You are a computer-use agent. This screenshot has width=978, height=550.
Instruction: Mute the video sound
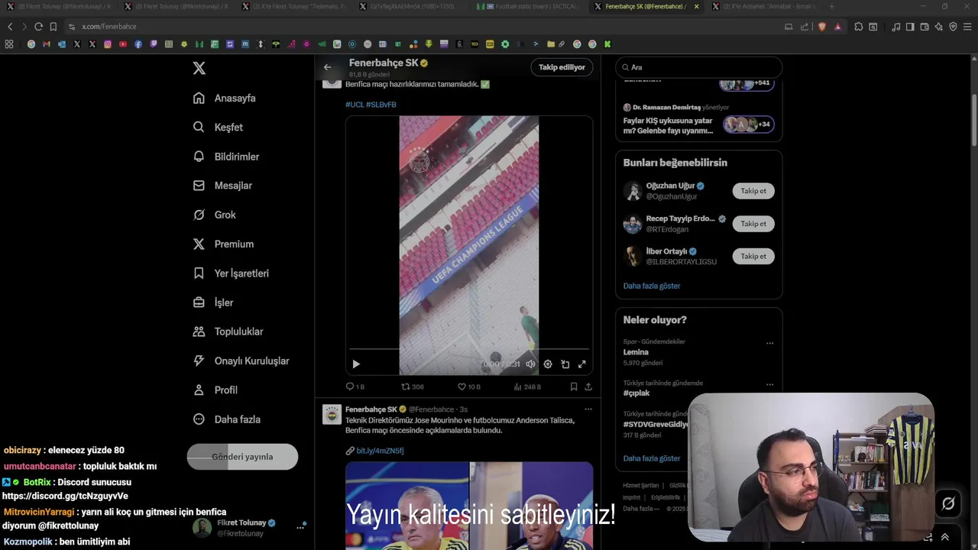click(x=530, y=364)
